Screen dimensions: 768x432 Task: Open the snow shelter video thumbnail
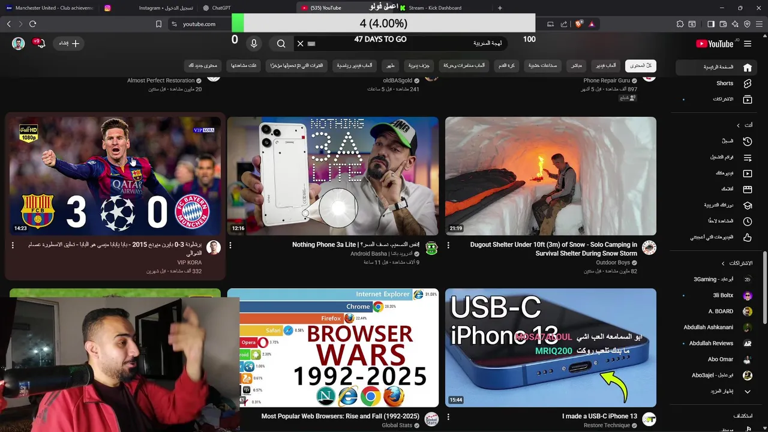[551, 176]
